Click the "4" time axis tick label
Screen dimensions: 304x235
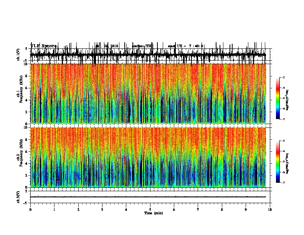coord(126,210)
